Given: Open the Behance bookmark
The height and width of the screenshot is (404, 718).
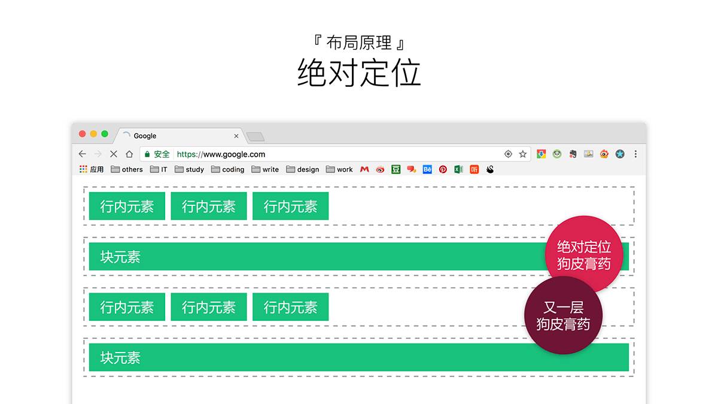Looking at the screenshot, I should click(427, 169).
